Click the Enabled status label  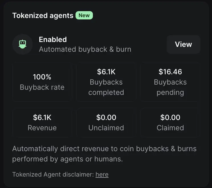click(x=53, y=39)
